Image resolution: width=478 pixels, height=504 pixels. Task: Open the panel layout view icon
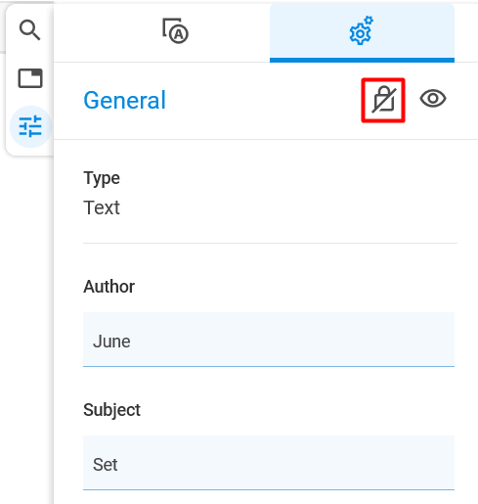click(30, 78)
